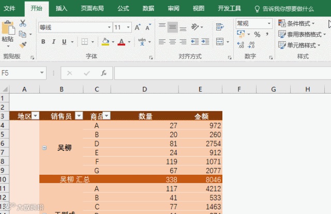Viewport: 331px width, 214px height.
Task: Click Merge and Center icon
Action: tap(220, 41)
